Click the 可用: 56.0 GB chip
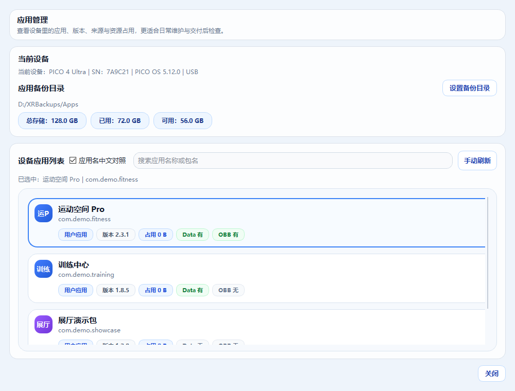 [x=183, y=121]
